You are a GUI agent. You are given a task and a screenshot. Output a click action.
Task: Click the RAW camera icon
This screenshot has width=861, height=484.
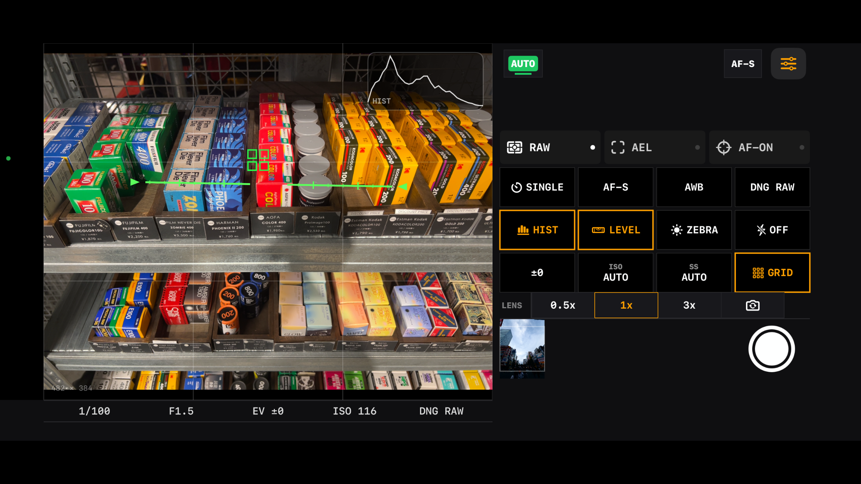[514, 147]
